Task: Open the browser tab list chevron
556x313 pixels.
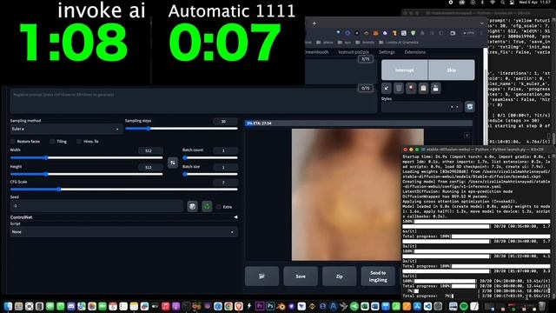Action: click(x=481, y=23)
